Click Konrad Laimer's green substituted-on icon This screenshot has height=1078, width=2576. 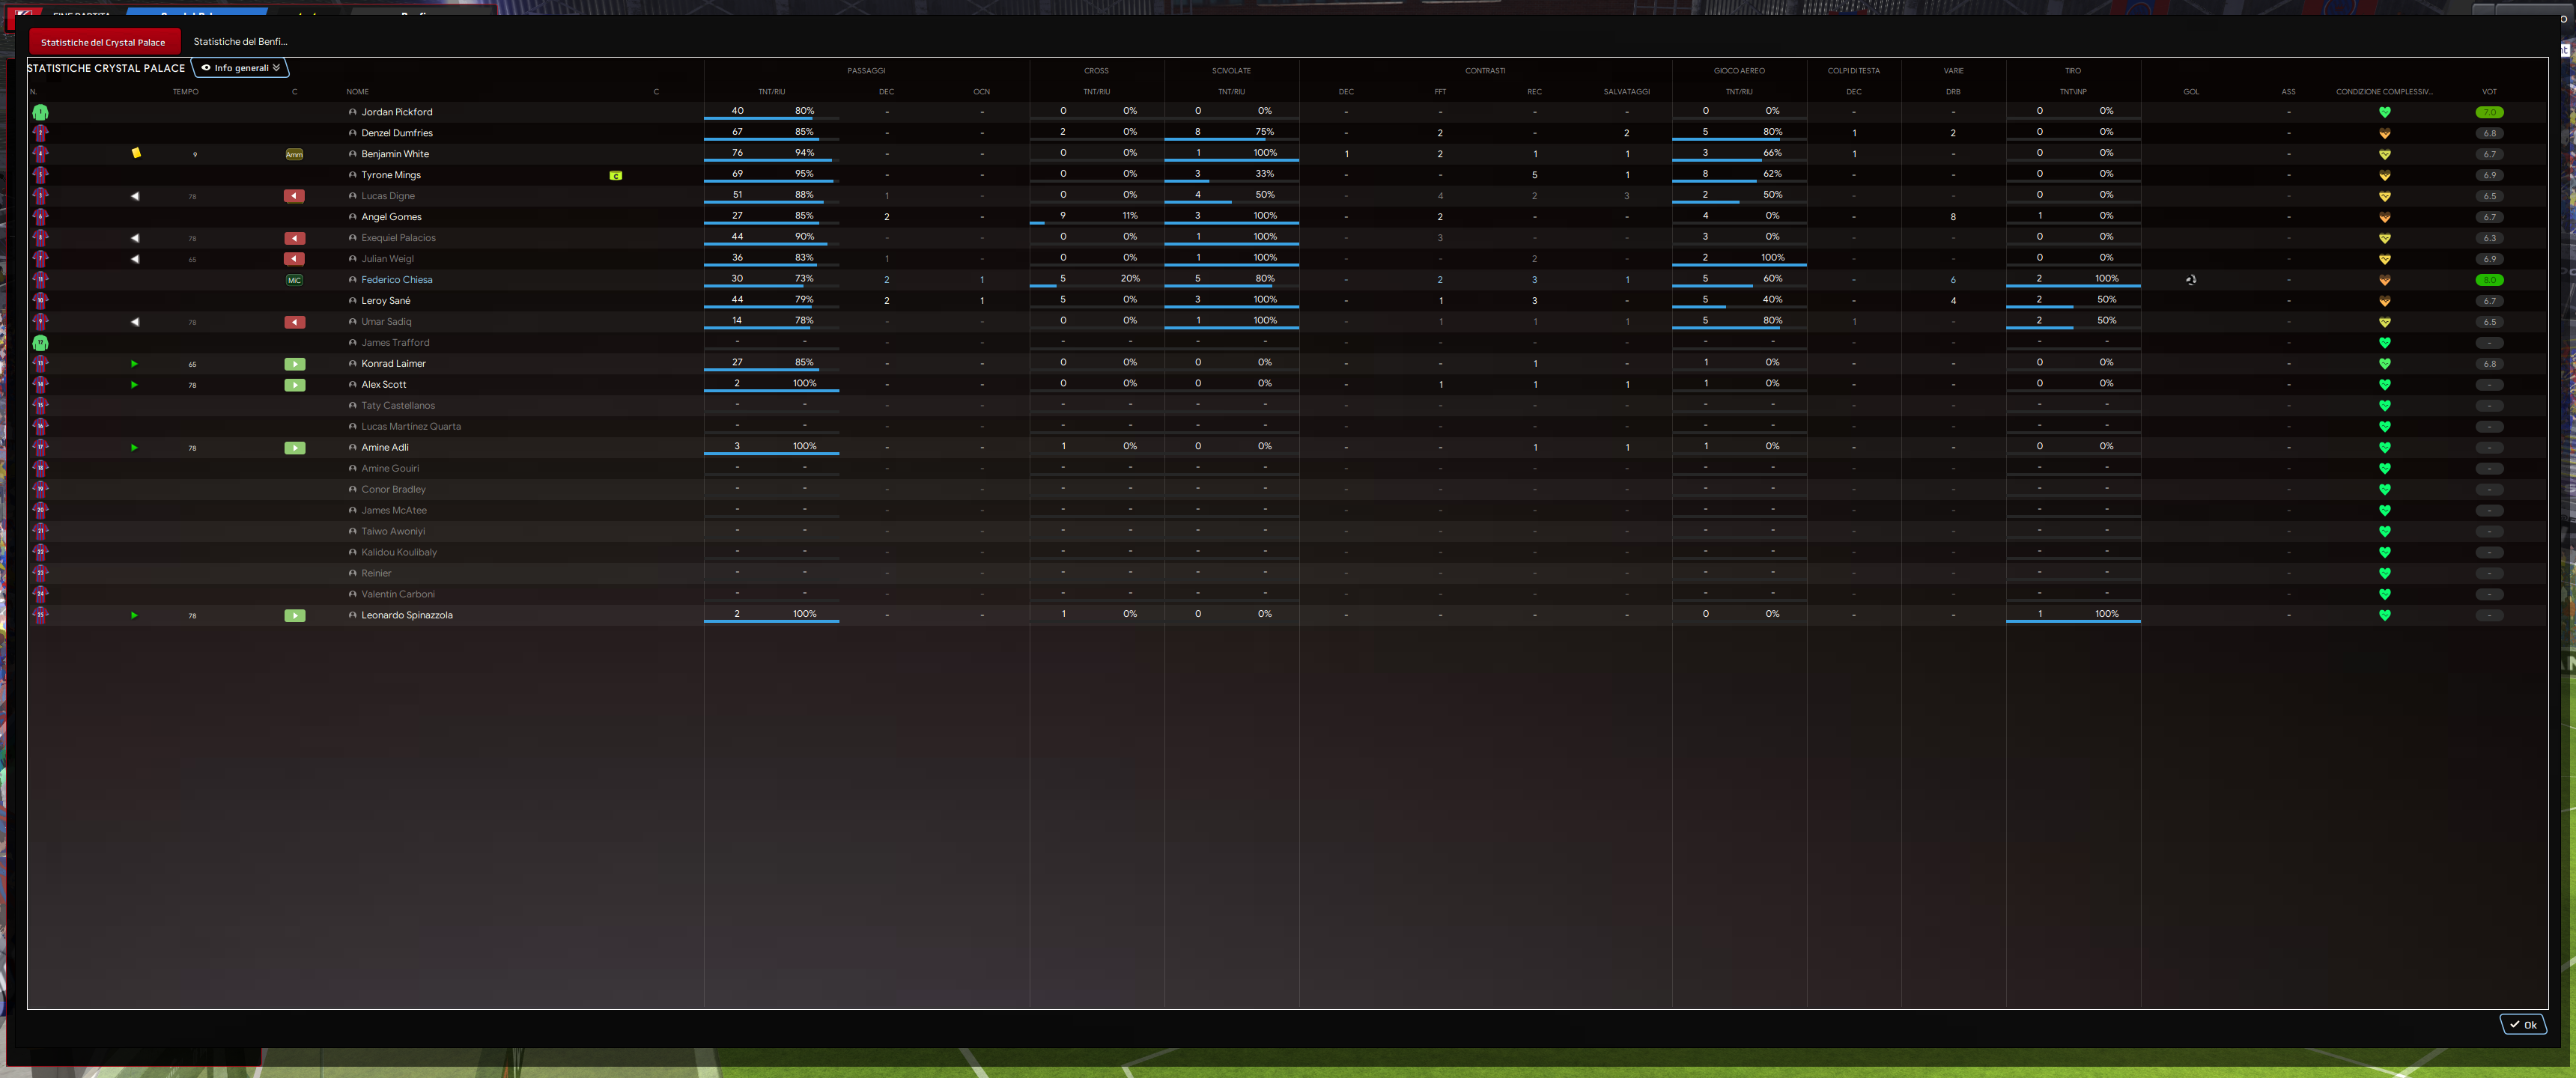[294, 364]
